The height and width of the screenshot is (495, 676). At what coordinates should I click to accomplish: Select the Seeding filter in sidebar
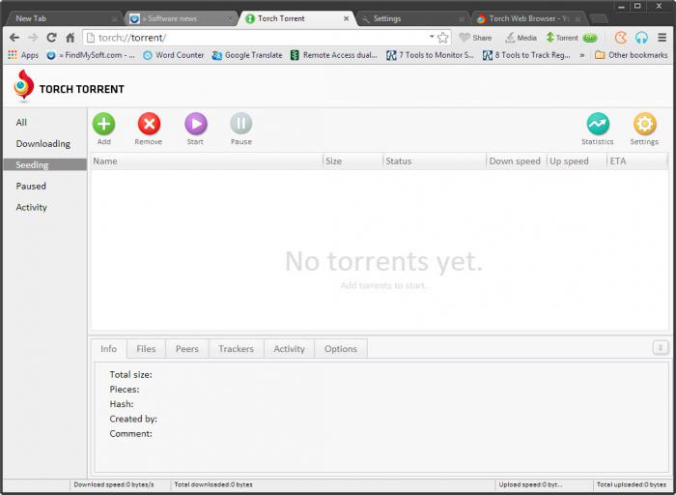pyautogui.click(x=44, y=164)
